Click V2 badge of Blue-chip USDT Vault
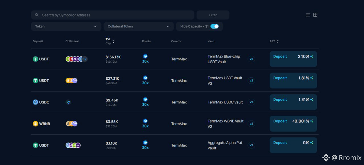The height and width of the screenshot is (165, 364). 251,59
